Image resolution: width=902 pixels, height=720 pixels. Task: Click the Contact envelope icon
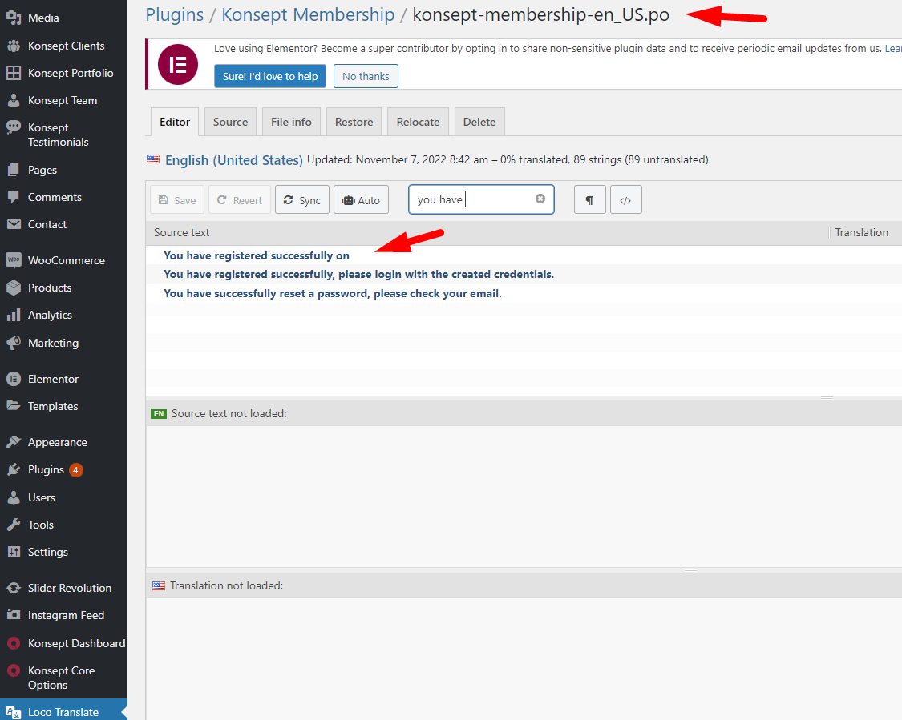(14, 224)
